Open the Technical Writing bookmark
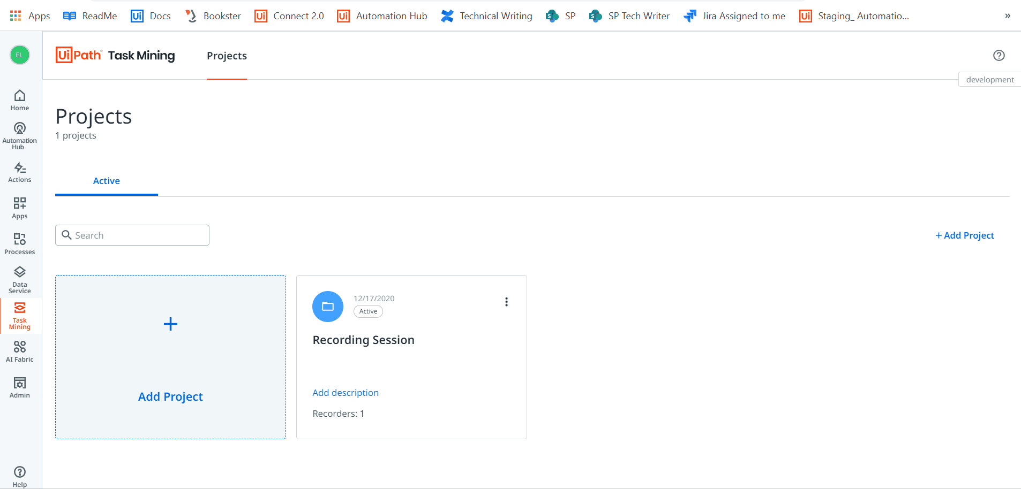The height and width of the screenshot is (489, 1021). tap(486, 16)
